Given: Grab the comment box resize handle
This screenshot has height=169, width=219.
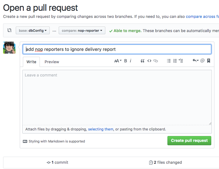Looking at the screenshot, I should pyautogui.click(x=210, y=123).
